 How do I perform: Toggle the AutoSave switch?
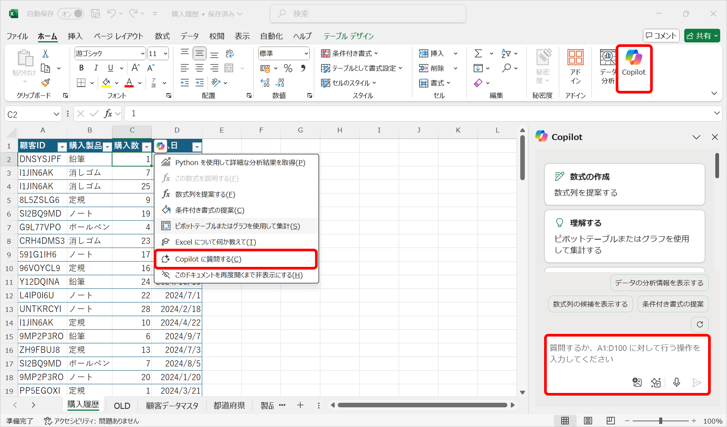click(71, 14)
